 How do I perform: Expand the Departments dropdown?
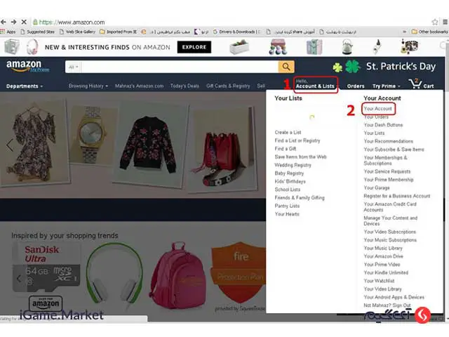25,86
